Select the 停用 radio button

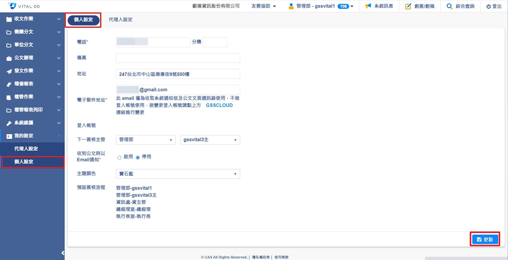(138, 157)
